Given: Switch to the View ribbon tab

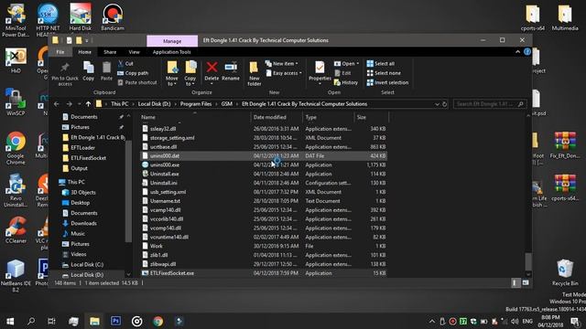Looking at the screenshot, I should point(135,52).
